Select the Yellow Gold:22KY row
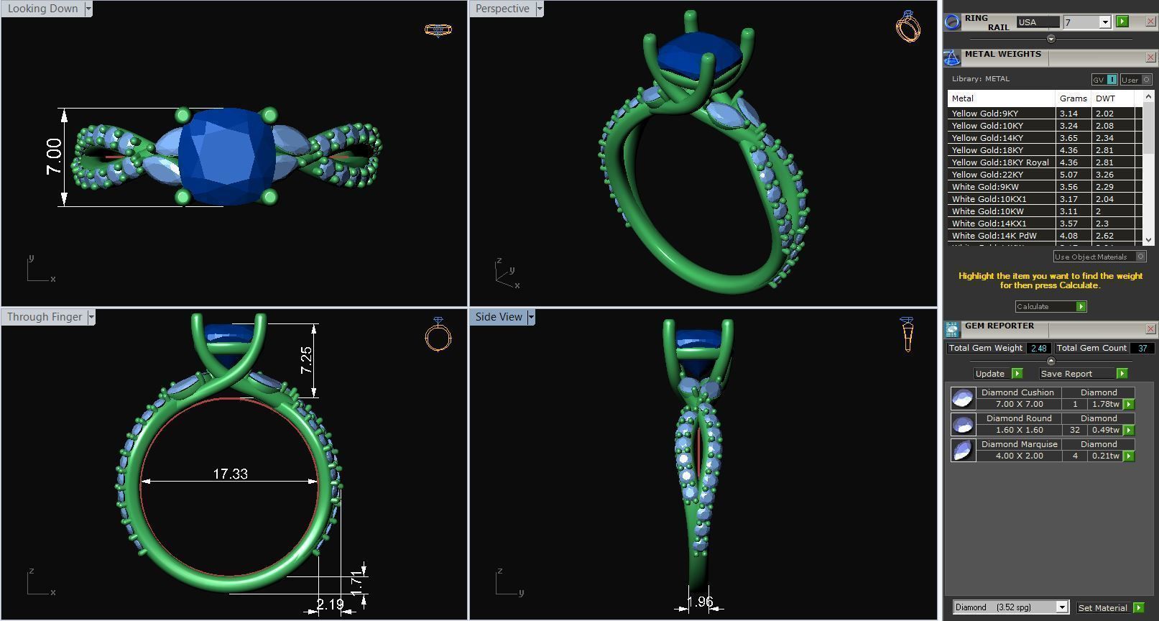Viewport: 1159px width, 621px height. click(1045, 175)
